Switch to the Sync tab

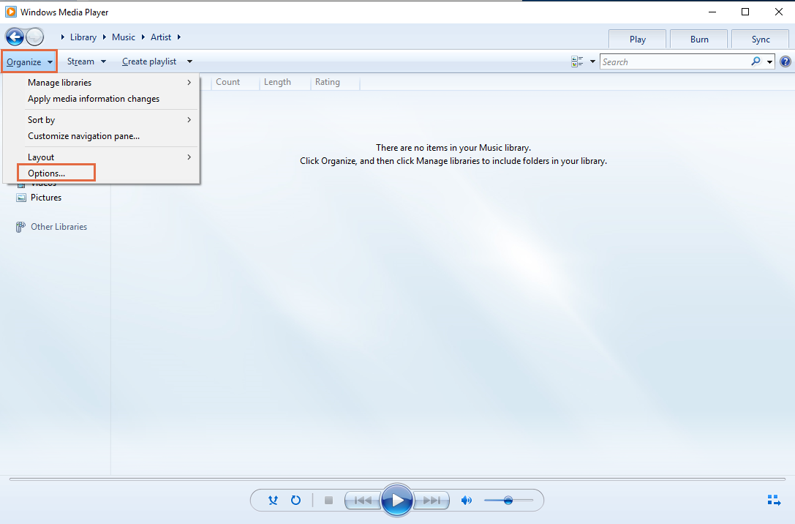(760, 39)
